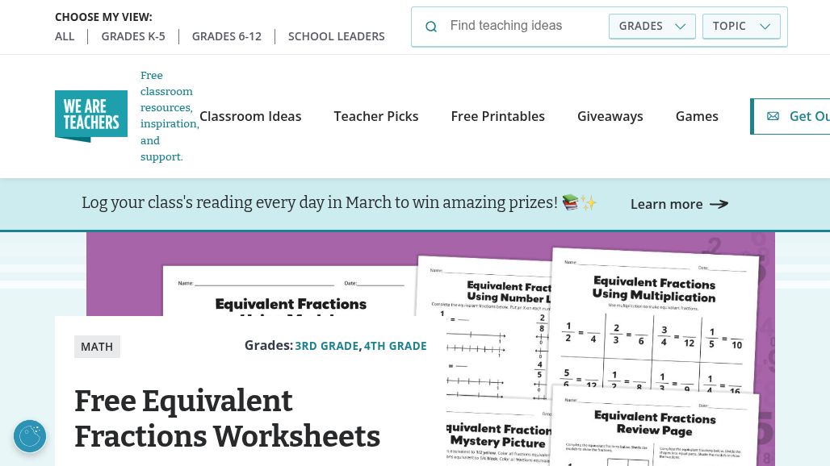
Task: Click the arrow icon beside Learn more
Action: tap(719, 204)
